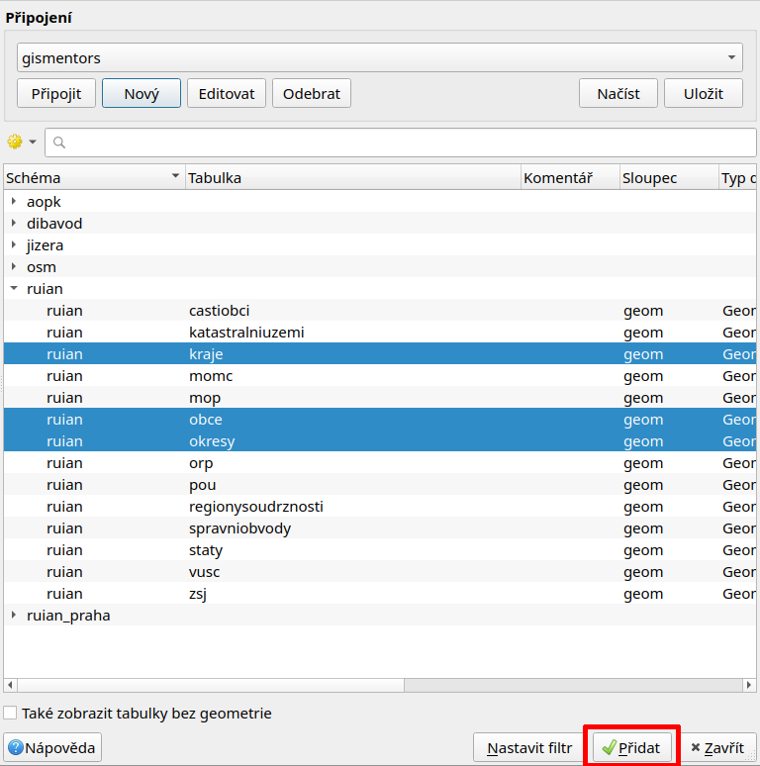Load connections with Načíst button
The height and width of the screenshot is (766, 760).
(618, 93)
